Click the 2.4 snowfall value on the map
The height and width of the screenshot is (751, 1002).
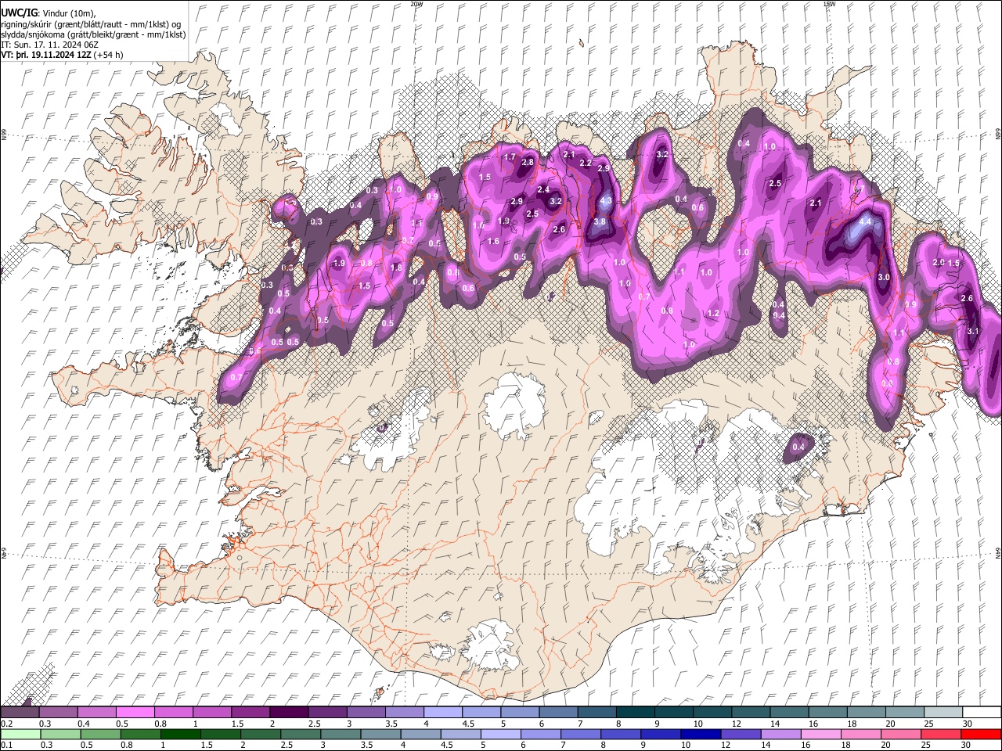click(x=543, y=189)
